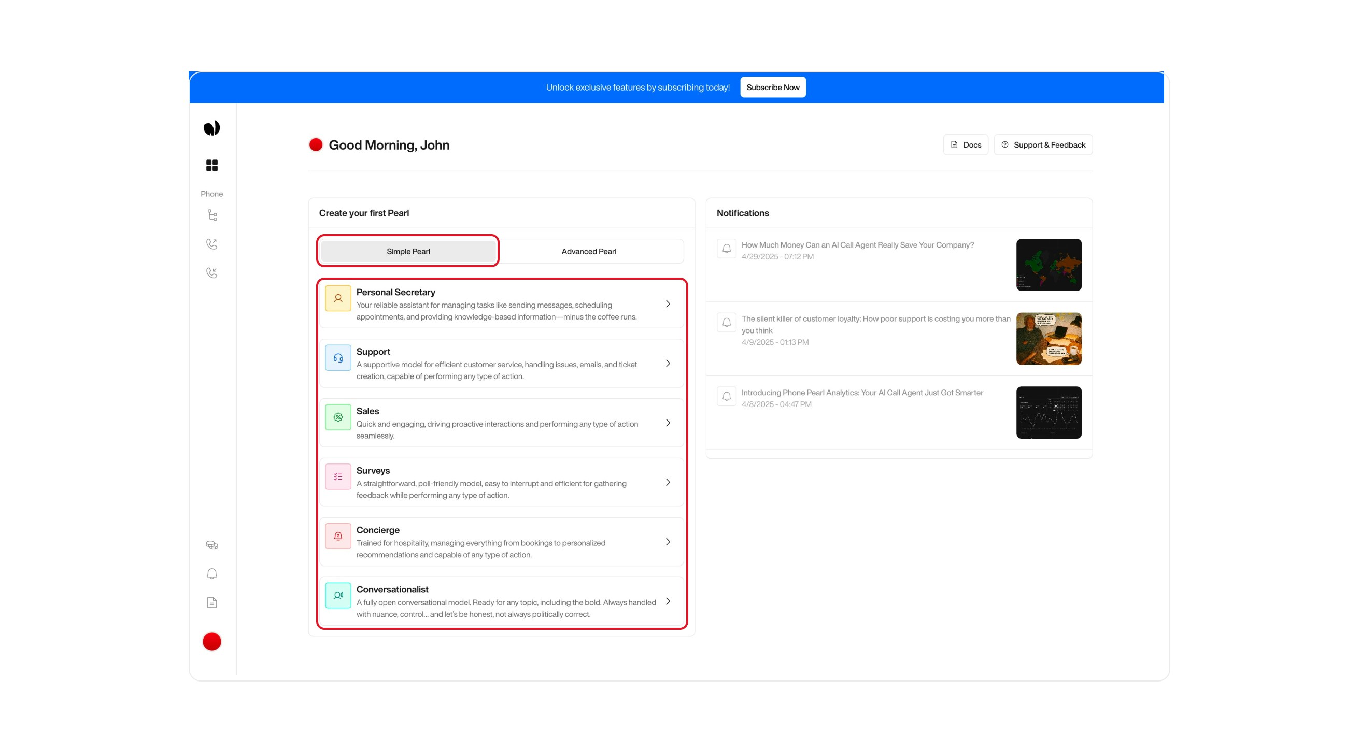The image size is (1360, 754).
Task: Open the dashboard apps grid icon in sidebar
Action: 211,166
